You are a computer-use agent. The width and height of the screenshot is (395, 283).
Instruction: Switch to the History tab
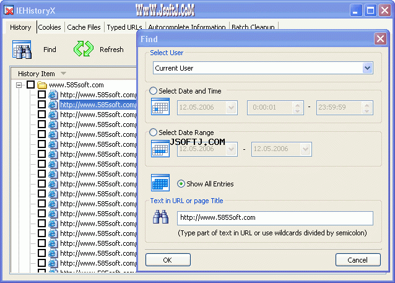point(20,27)
